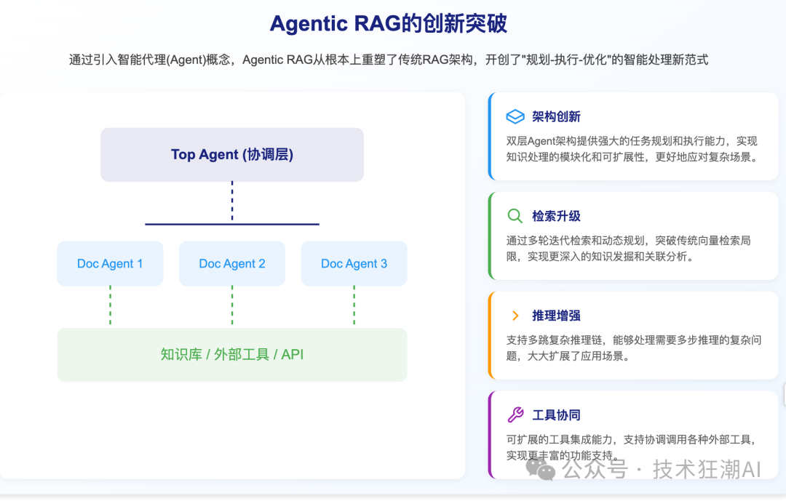Image resolution: width=786 pixels, height=501 pixels.
Task: Click the blue accent bar on 架构创新 card
Action: pyautogui.click(x=490, y=136)
